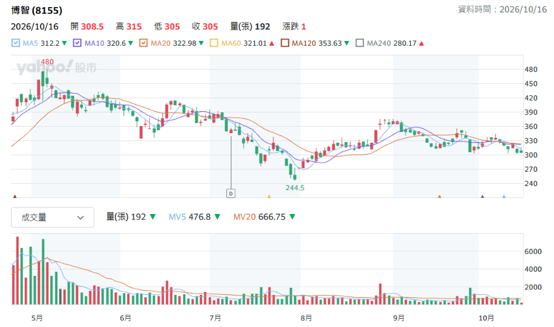The image size is (554, 327).
Task: Enable the MA120 moving average checkbox
Action: click(x=284, y=43)
